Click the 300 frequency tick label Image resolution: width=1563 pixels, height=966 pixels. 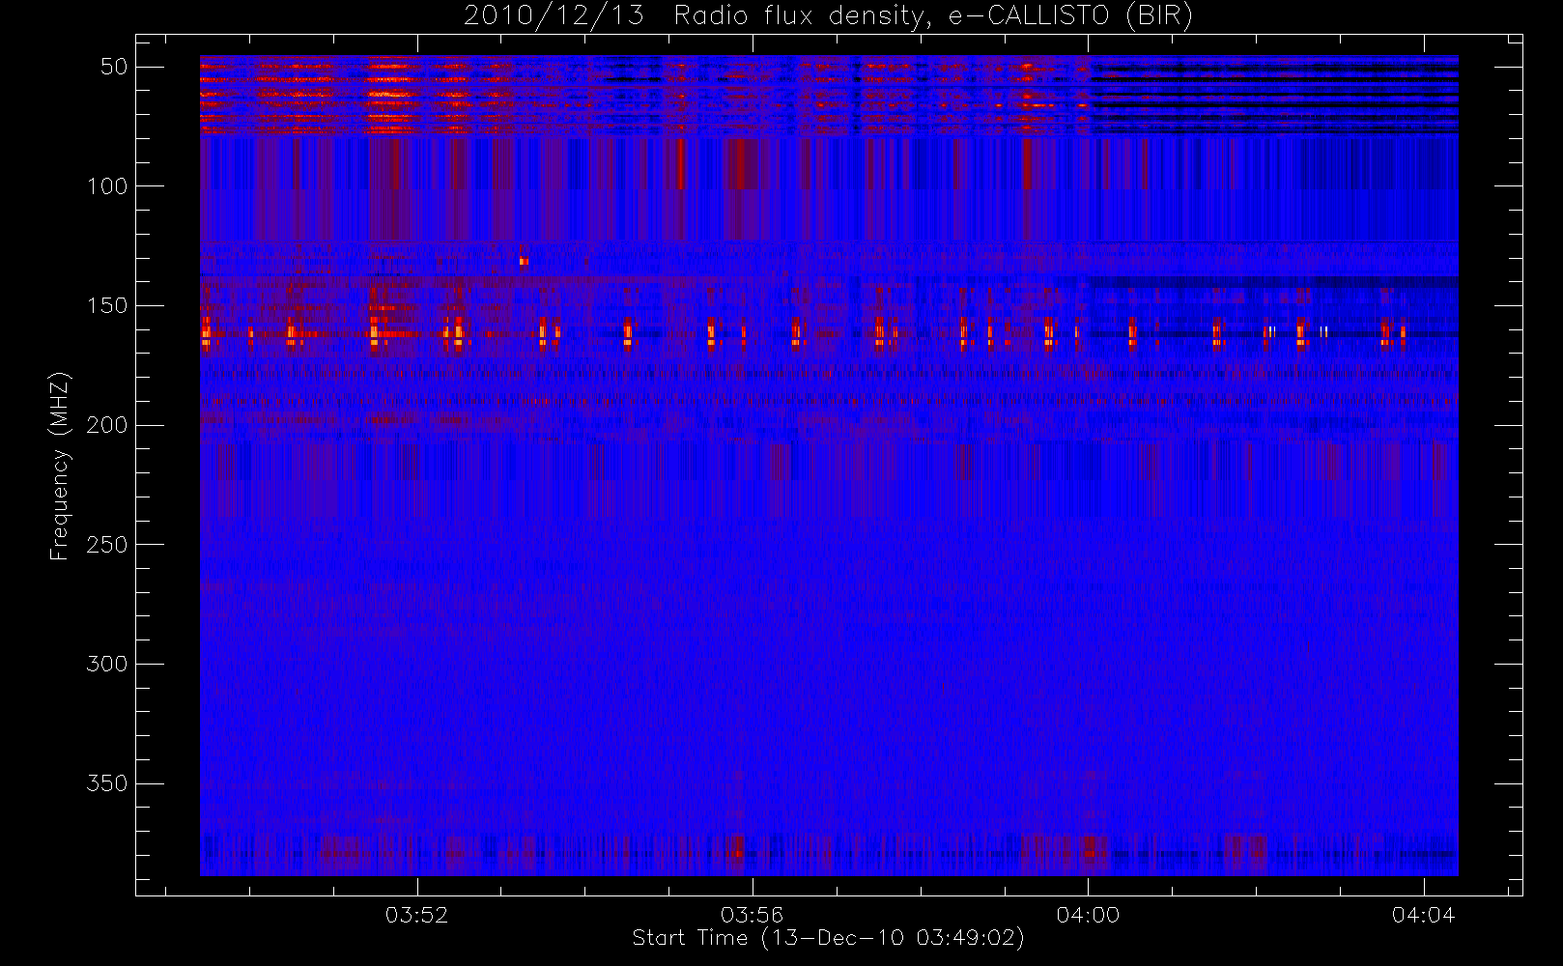point(107,664)
